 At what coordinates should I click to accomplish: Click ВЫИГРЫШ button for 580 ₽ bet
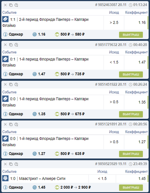pyautogui.click(x=131, y=35)
